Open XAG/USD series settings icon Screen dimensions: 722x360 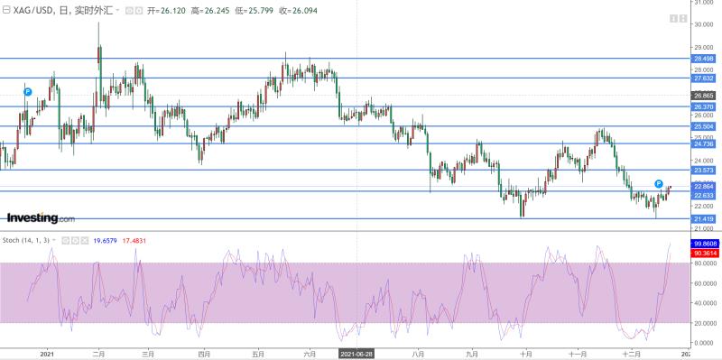tap(139, 11)
